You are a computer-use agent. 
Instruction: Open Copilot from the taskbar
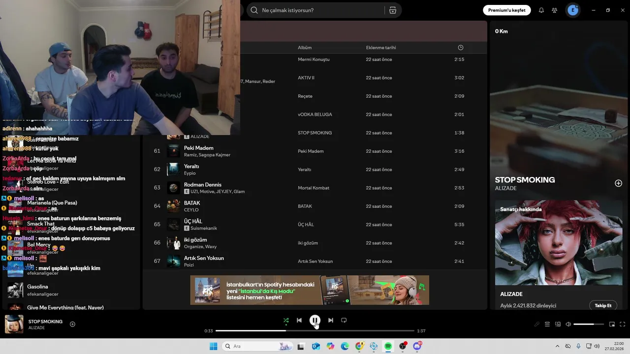[x=330, y=346]
